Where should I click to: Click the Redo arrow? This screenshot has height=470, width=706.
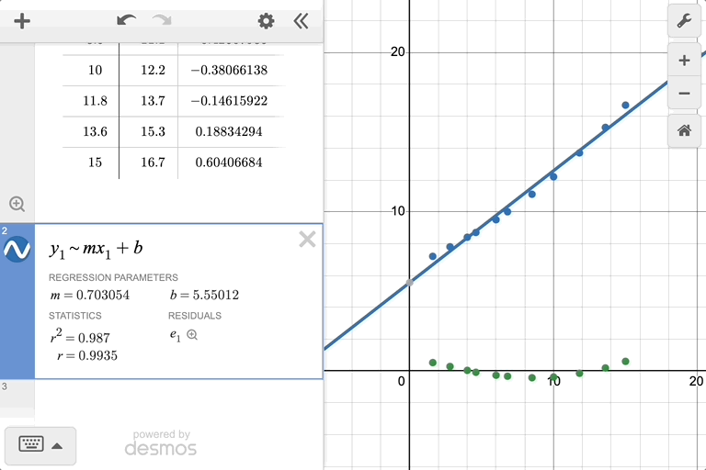click(162, 21)
